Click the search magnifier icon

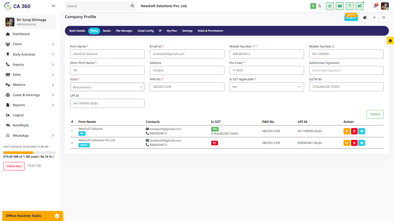point(132,6)
